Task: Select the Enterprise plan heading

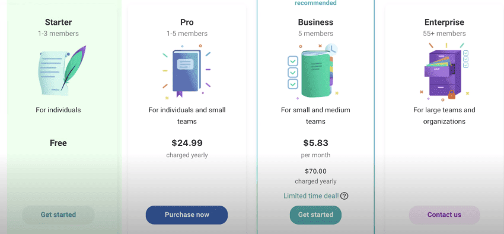Action: [x=444, y=22]
